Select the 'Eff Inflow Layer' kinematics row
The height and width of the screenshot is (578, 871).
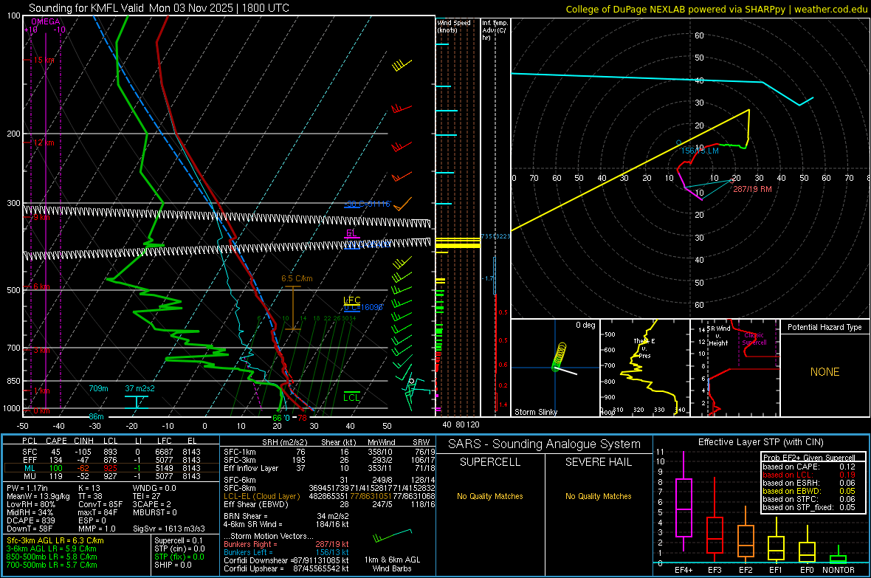point(329,468)
